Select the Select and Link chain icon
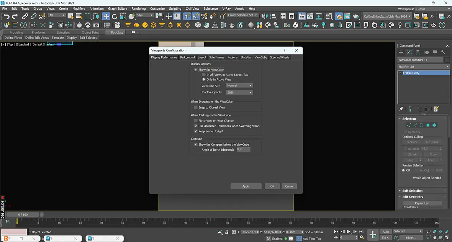Screen dimensions: 452x242 pos(25,16)
